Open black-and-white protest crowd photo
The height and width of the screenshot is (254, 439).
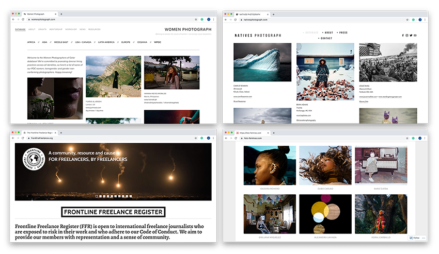click(x=388, y=62)
